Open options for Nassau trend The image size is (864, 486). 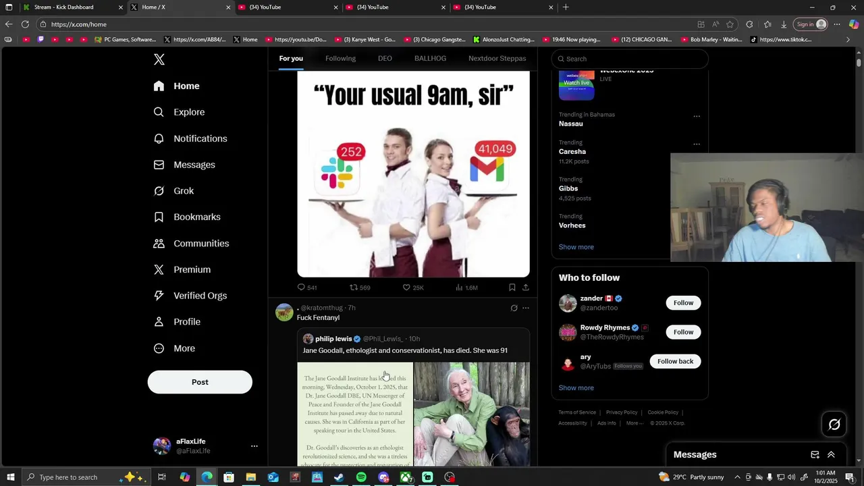pos(697,116)
